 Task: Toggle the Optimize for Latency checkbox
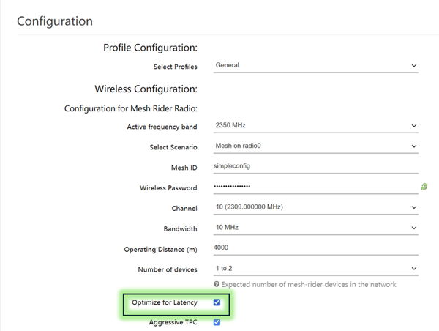tap(217, 302)
